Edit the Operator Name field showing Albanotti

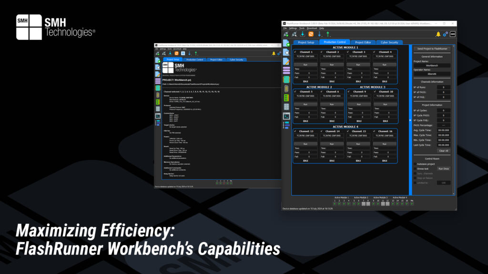click(x=431, y=74)
